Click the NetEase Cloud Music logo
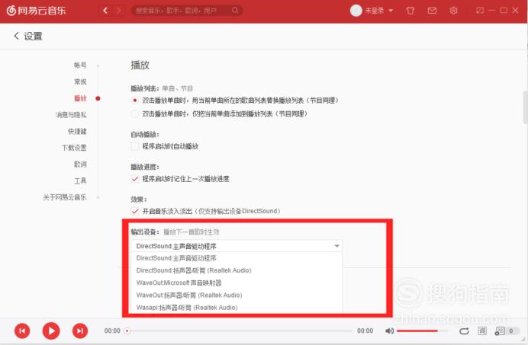This screenshot has width=528, height=345. coord(36,11)
